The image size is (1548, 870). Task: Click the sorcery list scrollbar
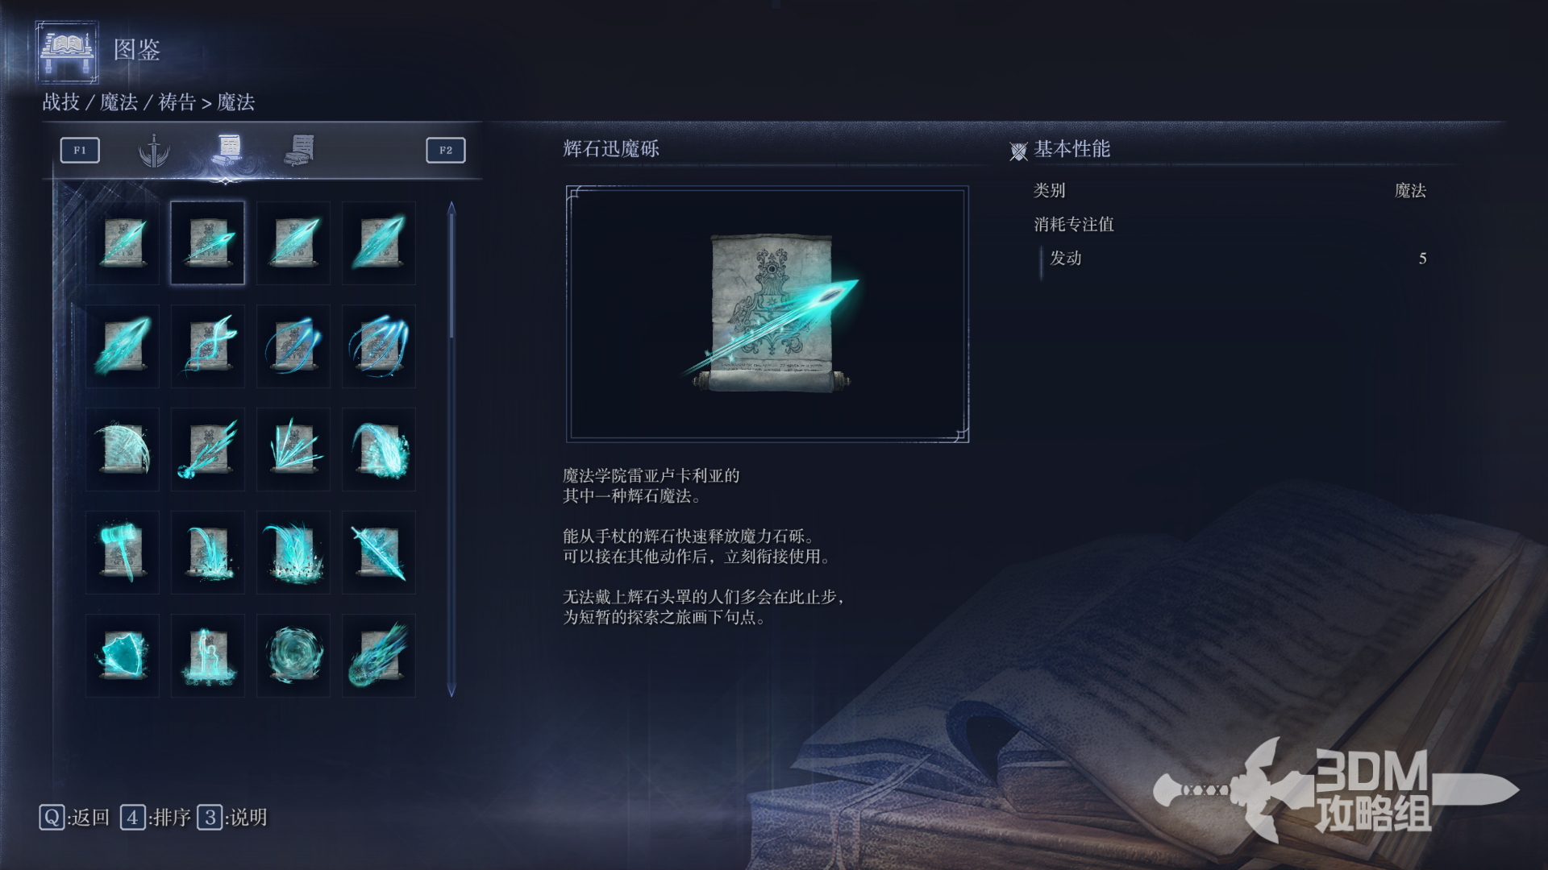click(451, 449)
